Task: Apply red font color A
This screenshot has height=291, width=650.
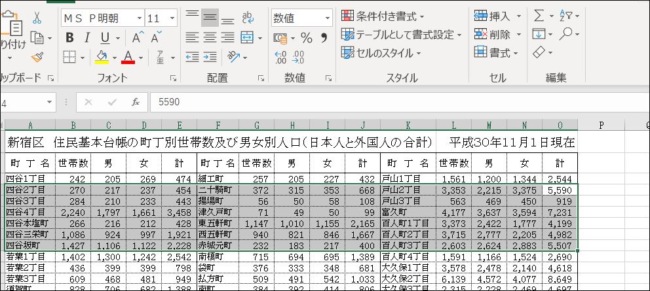Action: (128, 57)
